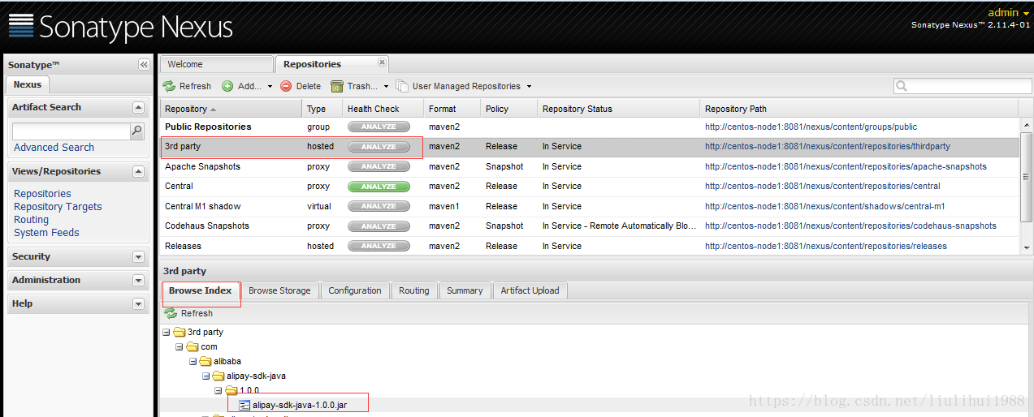
Task: Switch to the Summary tab
Action: (x=465, y=290)
